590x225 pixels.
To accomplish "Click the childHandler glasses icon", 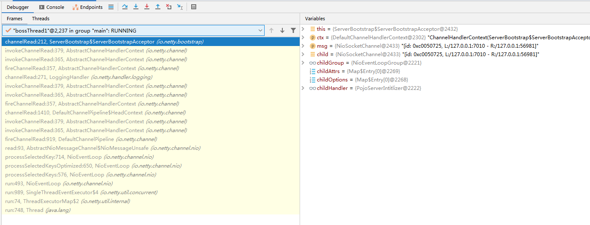I will [x=313, y=88].
